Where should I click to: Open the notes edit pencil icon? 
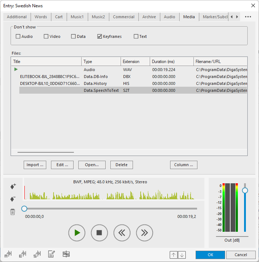point(51,254)
